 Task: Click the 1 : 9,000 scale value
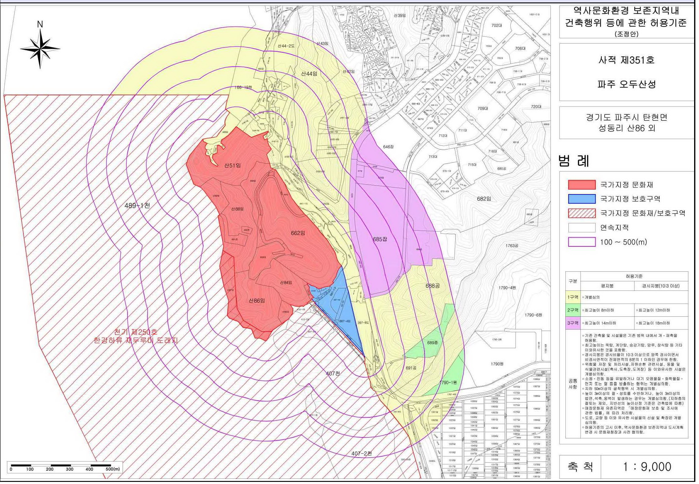click(x=647, y=466)
